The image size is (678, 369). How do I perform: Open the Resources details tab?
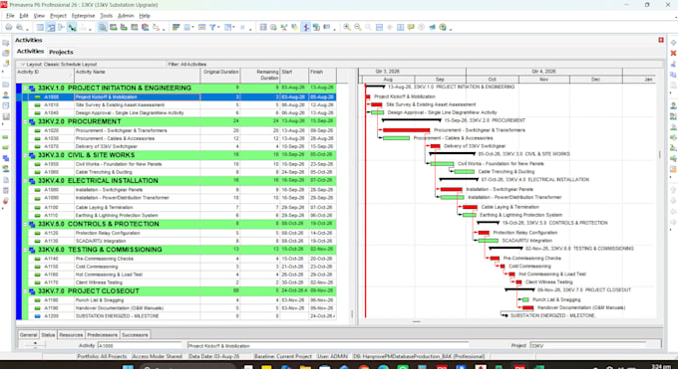tap(71, 335)
